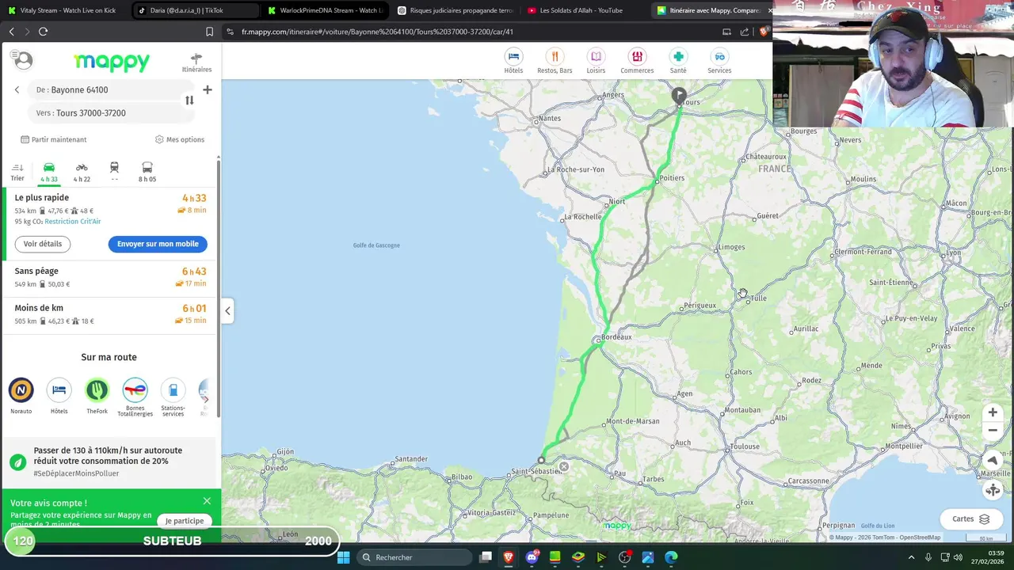
Task: Click the Tours destination marker on the map
Action: tap(679, 96)
